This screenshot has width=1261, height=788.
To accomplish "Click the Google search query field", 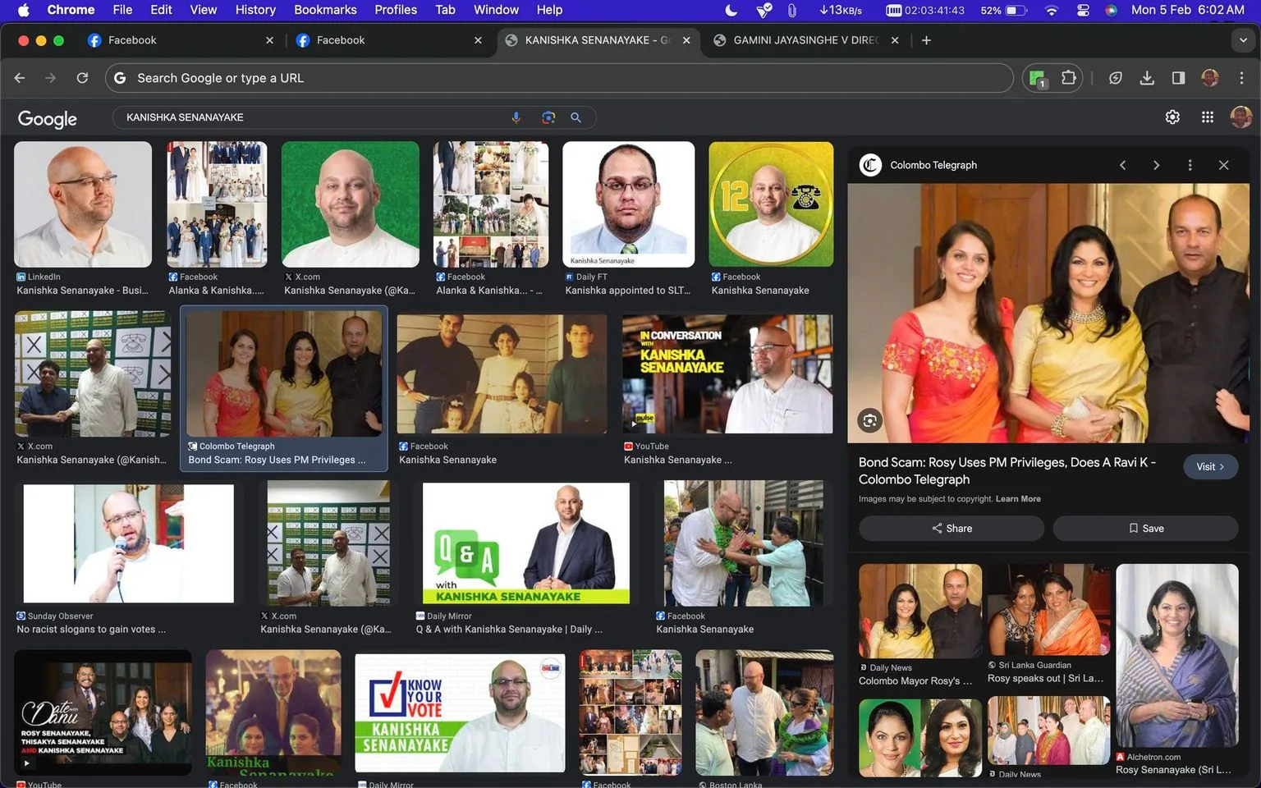I will click(x=312, y=117).
